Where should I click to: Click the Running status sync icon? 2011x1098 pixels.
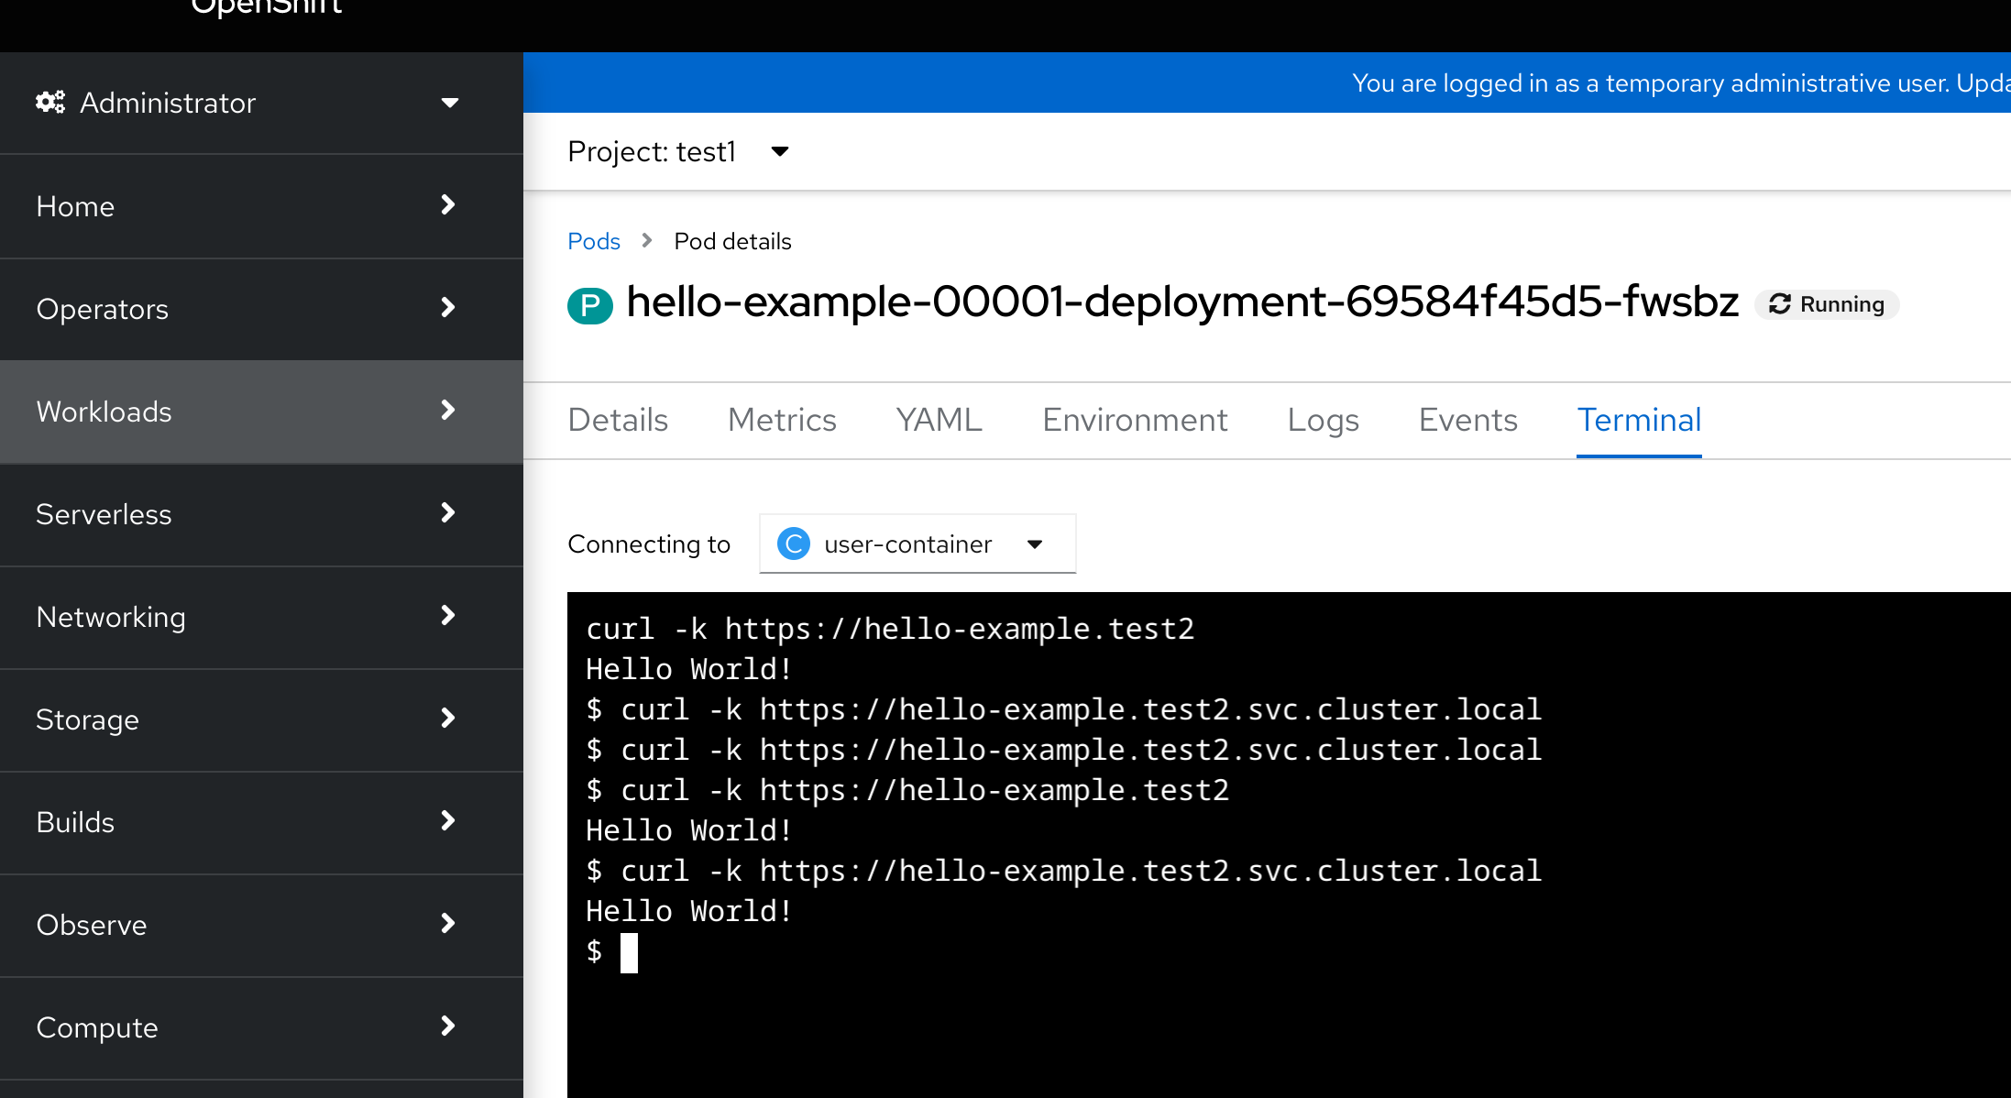pyautogui.click(x=1779, y=304)
